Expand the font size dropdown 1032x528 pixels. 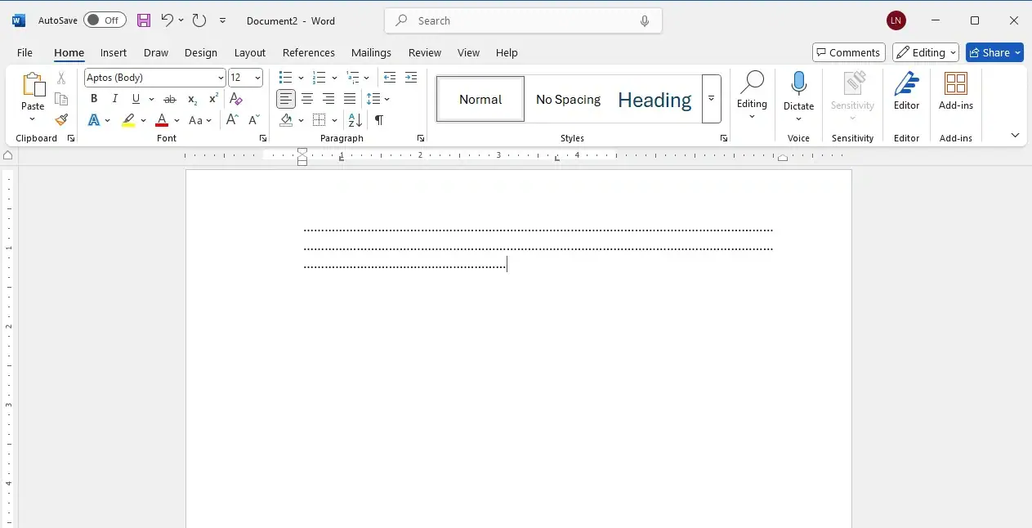click(x=258, y=78)
